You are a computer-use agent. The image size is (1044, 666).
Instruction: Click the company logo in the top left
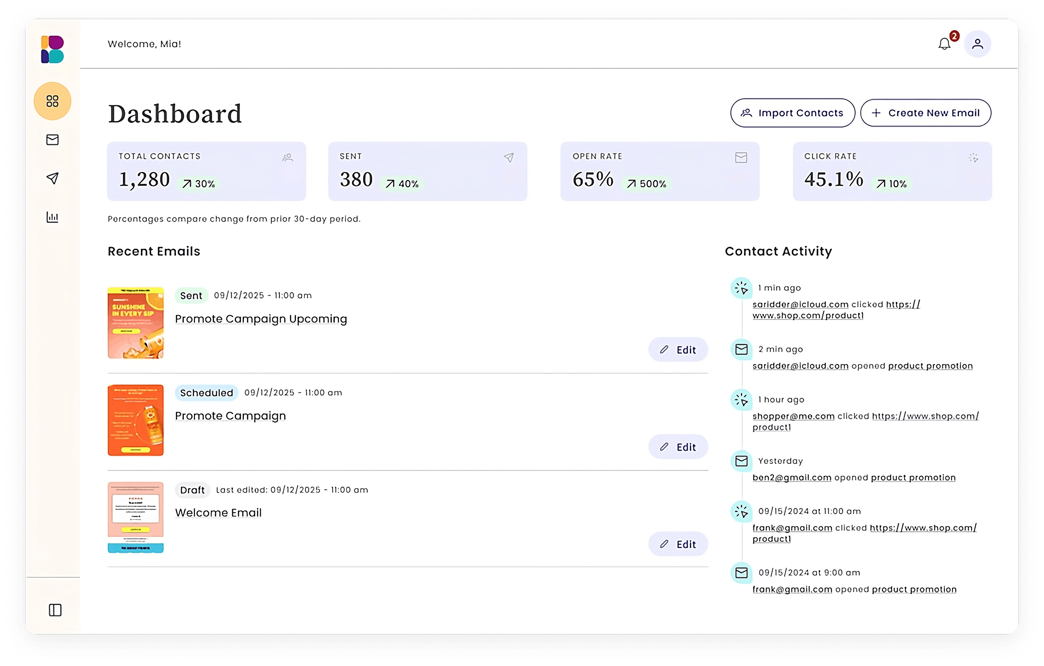point(52,49)
